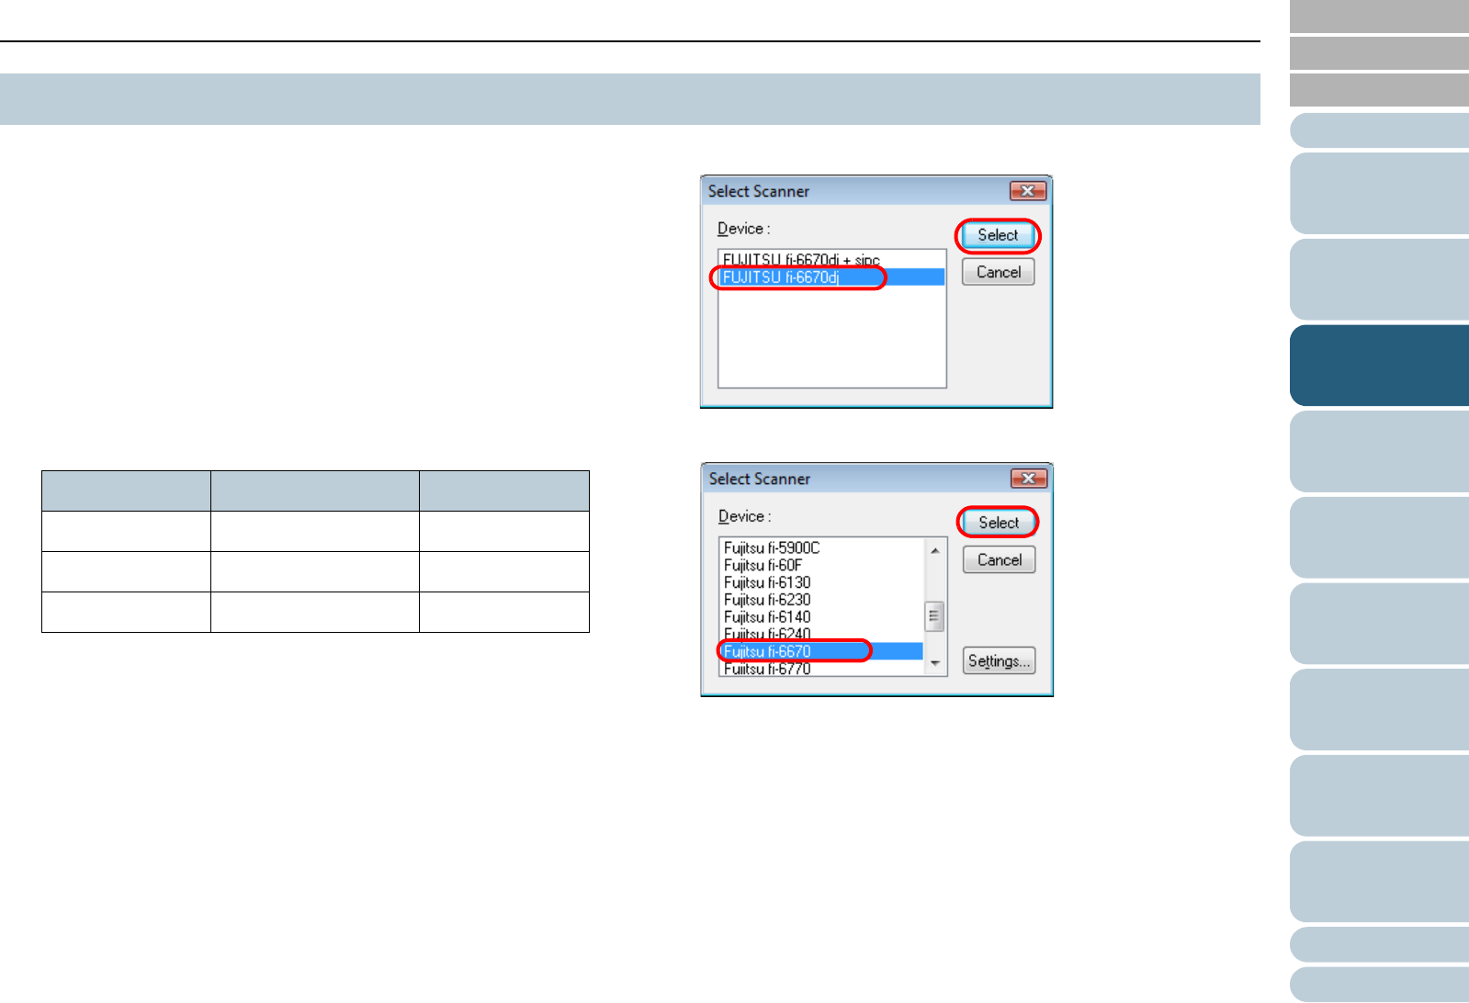Click Cancel in the dialog listing FUJITSU fi-6670dj
The image size is (1469, 1003).
click(x=998, y=272)
